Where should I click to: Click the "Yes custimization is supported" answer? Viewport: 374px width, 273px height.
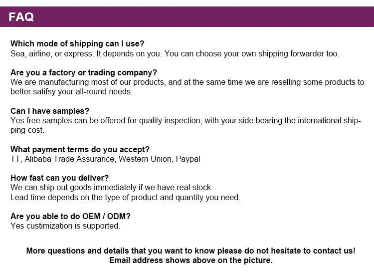[x=65, y=226]
